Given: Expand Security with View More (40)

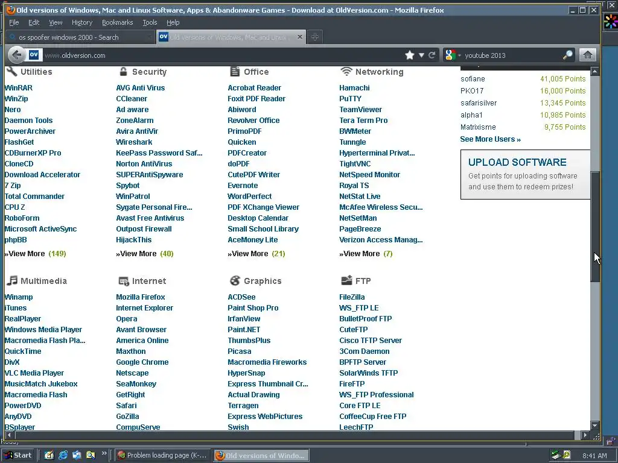Looking at the screenshot, I should click(x=145, y=254).
